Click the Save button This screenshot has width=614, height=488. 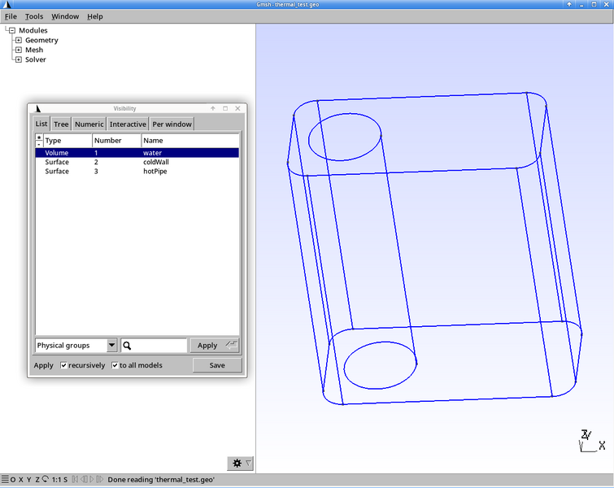(217, 365)
